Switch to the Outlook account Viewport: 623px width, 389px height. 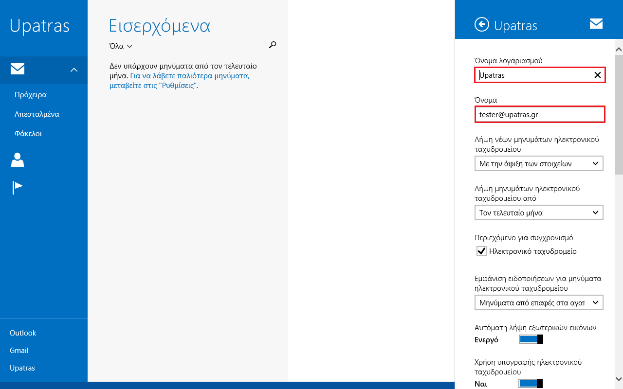[23, 333]
